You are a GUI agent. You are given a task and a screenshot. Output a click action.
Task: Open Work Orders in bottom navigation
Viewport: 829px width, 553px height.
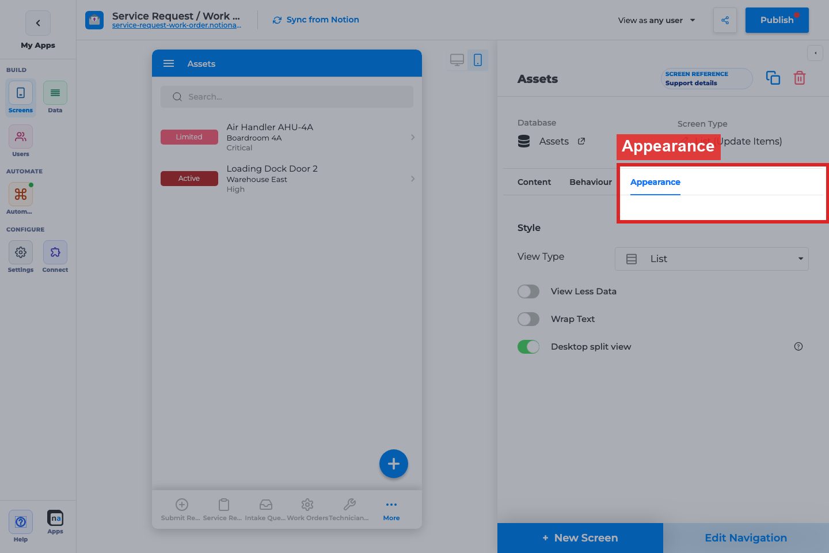click(307, 510)
